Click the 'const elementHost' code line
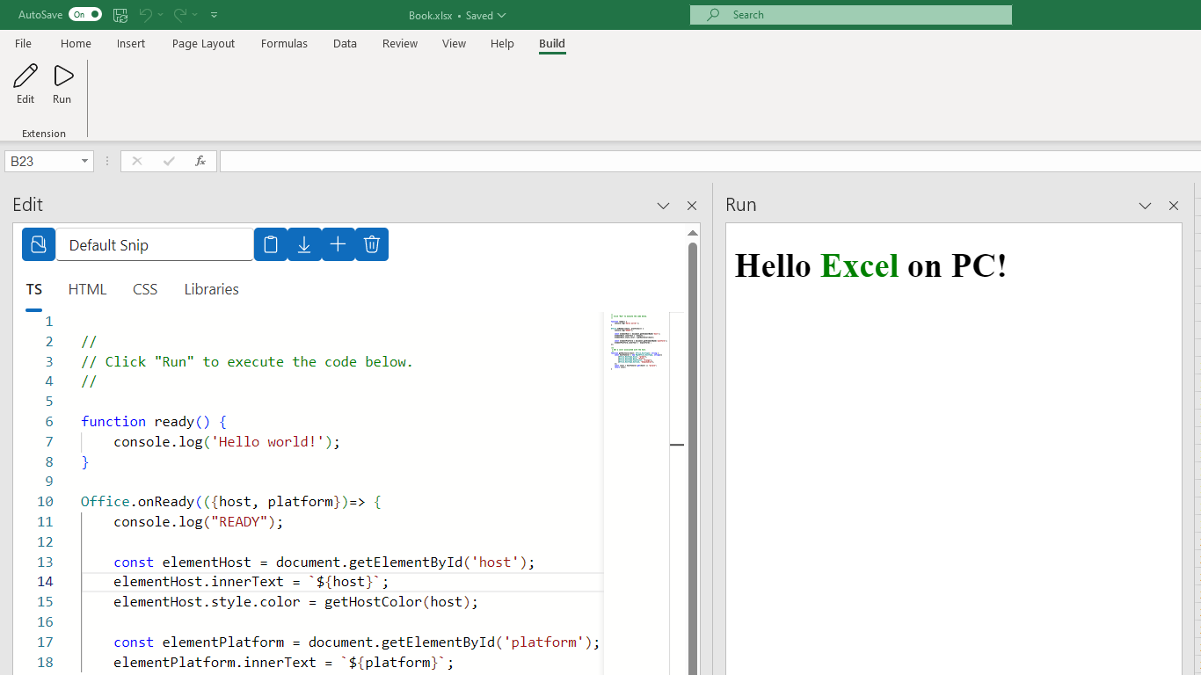The height and width of the screenshot is (675, 1201). coord(324,562)
